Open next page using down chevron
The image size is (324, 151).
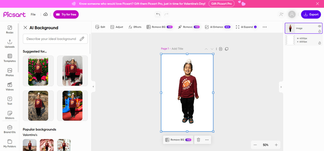[x=212, y=49]
